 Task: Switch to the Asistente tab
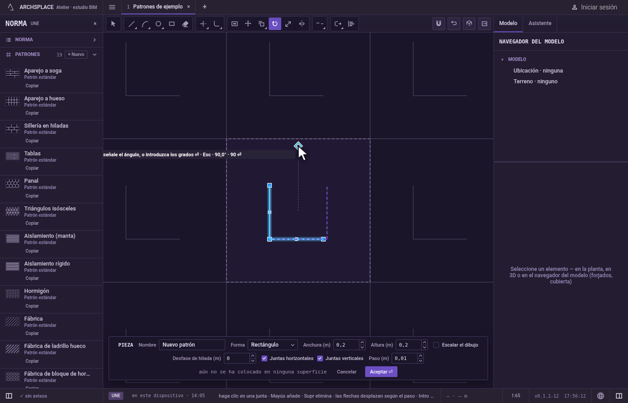[x=540, y=23]
